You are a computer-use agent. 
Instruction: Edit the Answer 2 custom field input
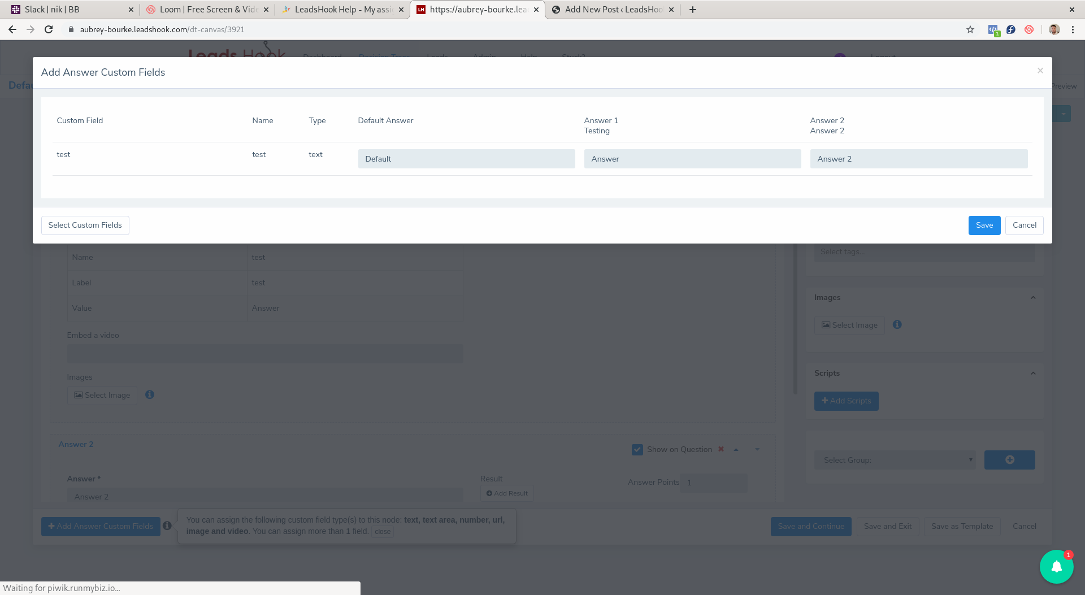(x=918, y=159)
